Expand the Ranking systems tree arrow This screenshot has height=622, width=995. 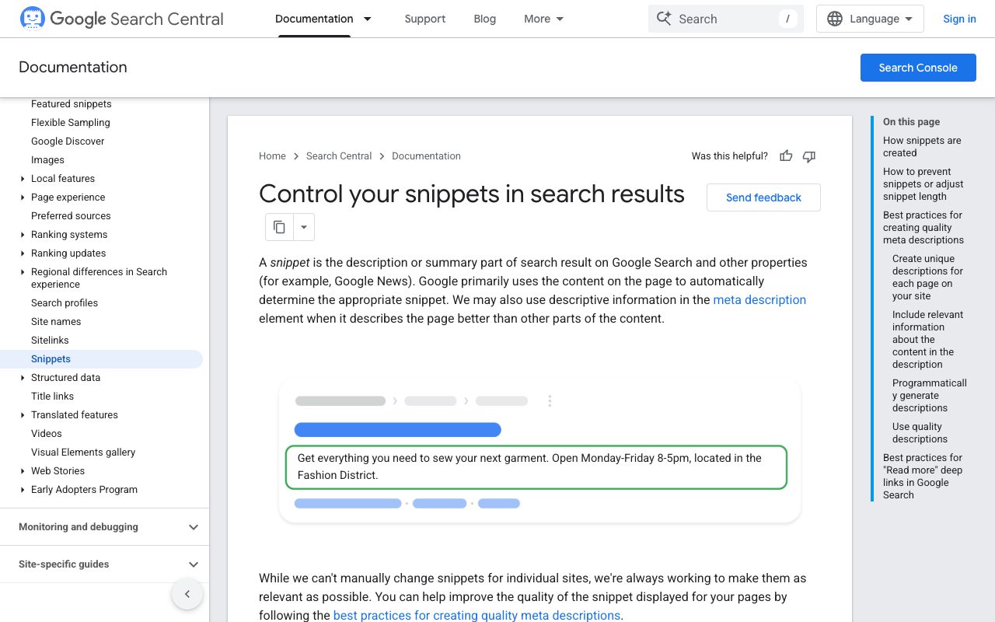click(x=23, y=235)
